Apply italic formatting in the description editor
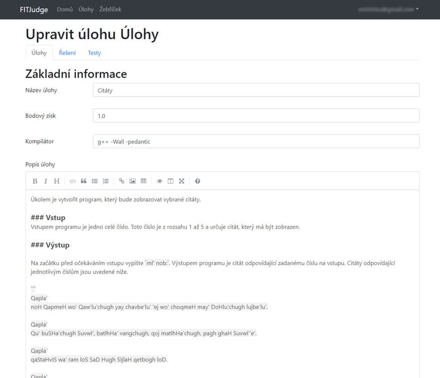The height and width of the screenshot is (378, 440). tap(46, 181)
